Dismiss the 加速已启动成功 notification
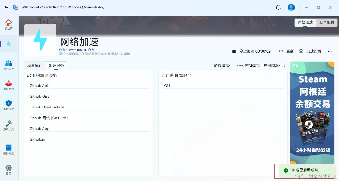Viewport: 339px width, 181px height. (x=329, y=171)
